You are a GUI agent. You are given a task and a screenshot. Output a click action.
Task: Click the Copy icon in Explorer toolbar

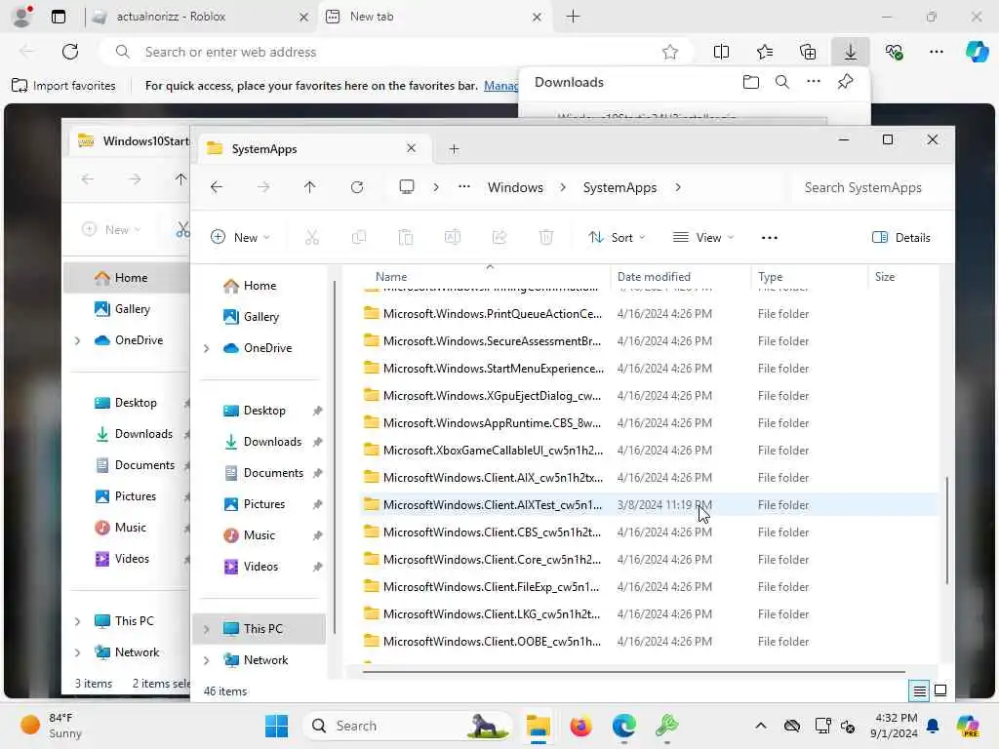pyautogui.click(x=359, y=238)
